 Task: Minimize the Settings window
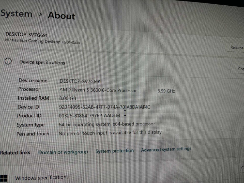point(238,11)
